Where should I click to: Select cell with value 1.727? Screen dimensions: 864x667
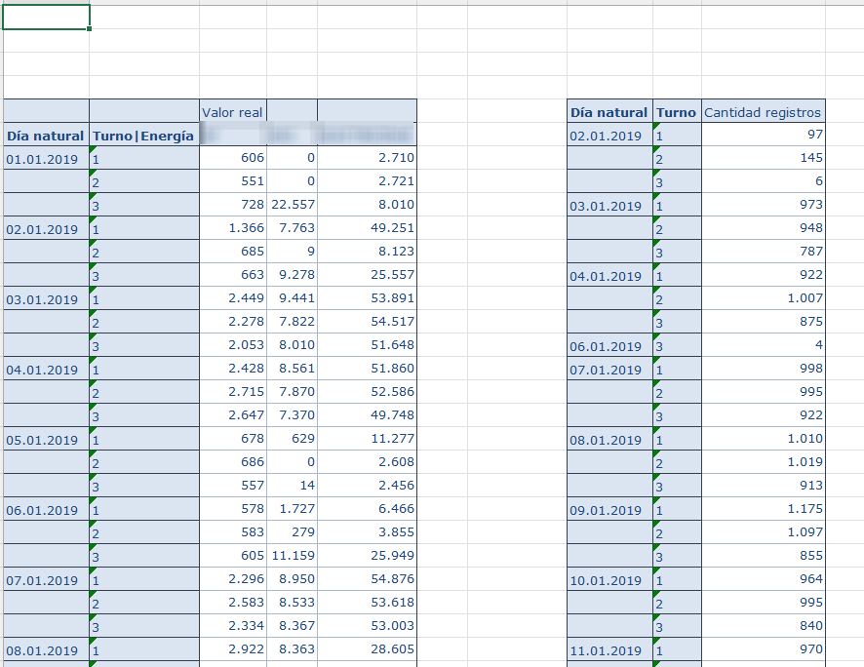coord(292,508)
